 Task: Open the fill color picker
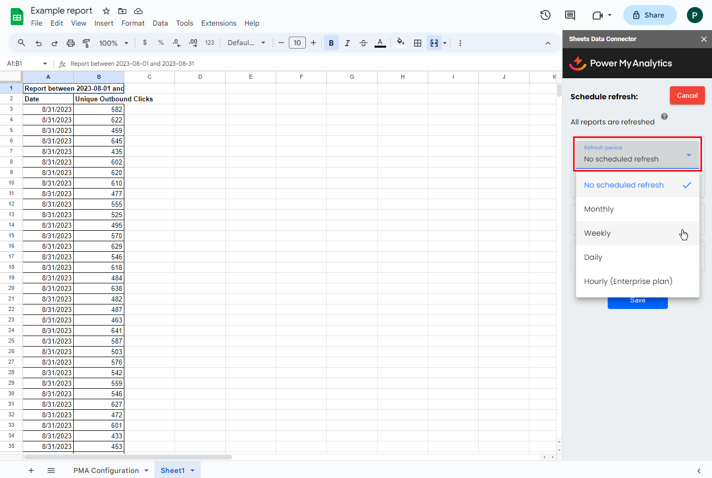(x=400, y=43)
